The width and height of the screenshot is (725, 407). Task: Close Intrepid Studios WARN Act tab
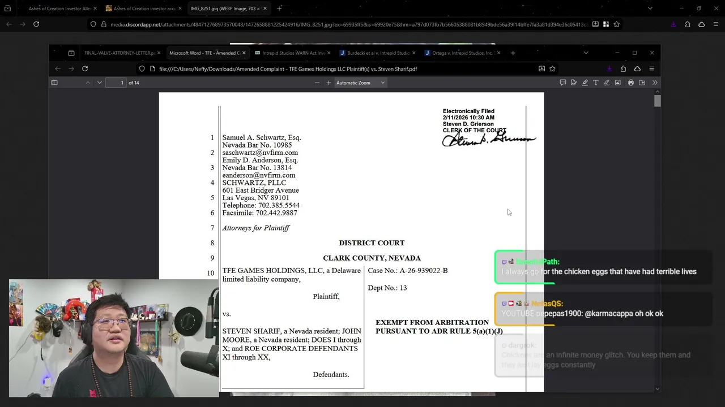tap(329, 53)
